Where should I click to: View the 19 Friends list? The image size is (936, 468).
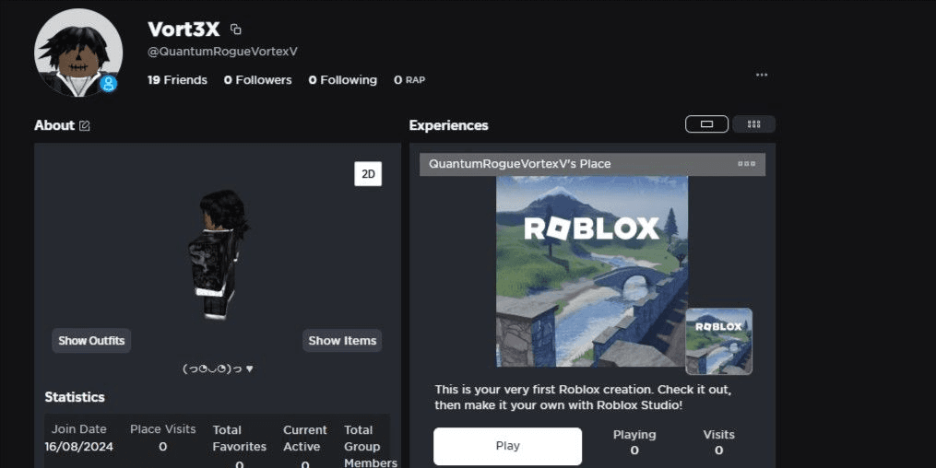coord(177,80)
